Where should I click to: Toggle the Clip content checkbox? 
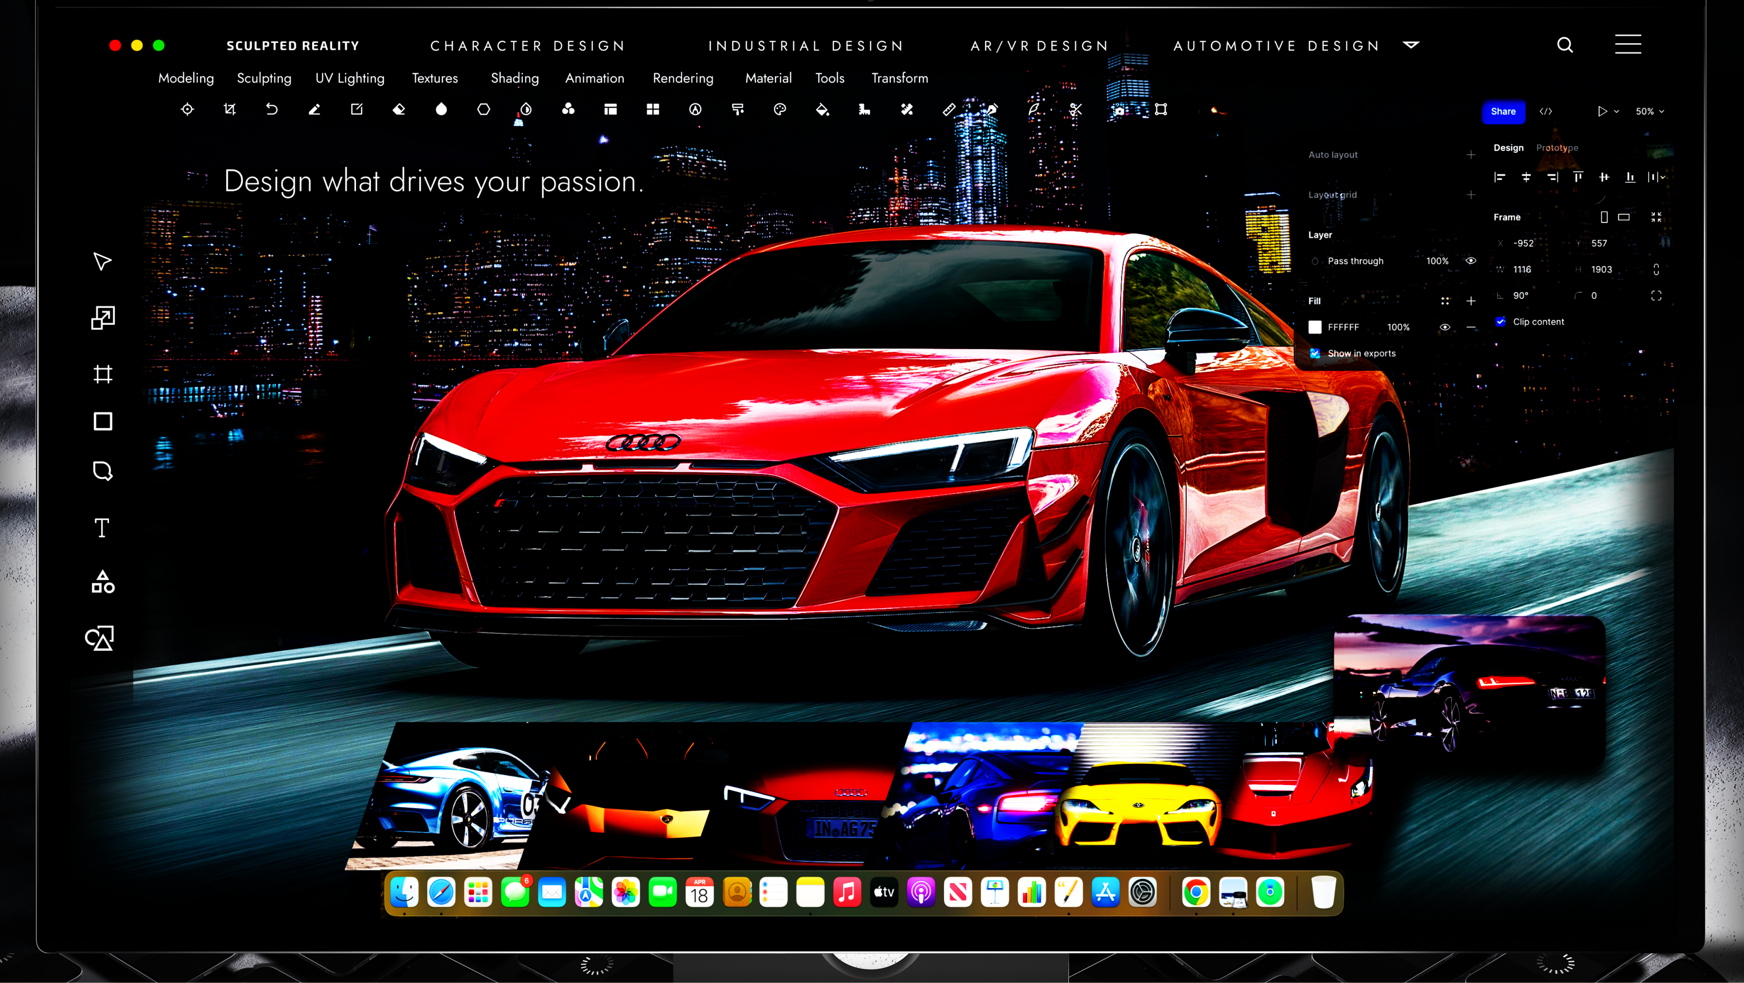1501,321
